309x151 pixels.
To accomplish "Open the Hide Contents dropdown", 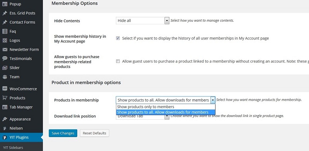I will [143, 20].
